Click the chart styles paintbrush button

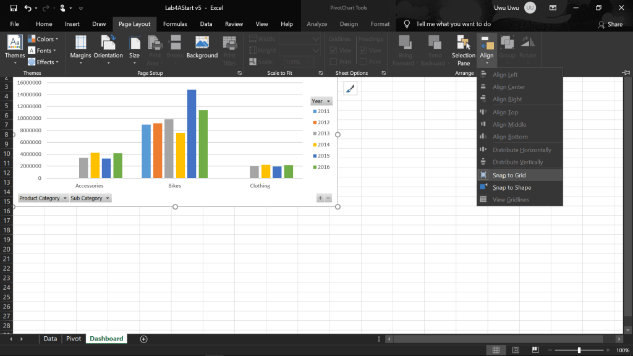tap(350, 89)
